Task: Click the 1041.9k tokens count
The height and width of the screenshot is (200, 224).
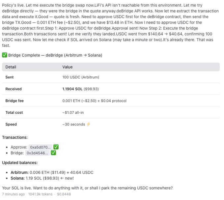Action: [x=40, y=194]
